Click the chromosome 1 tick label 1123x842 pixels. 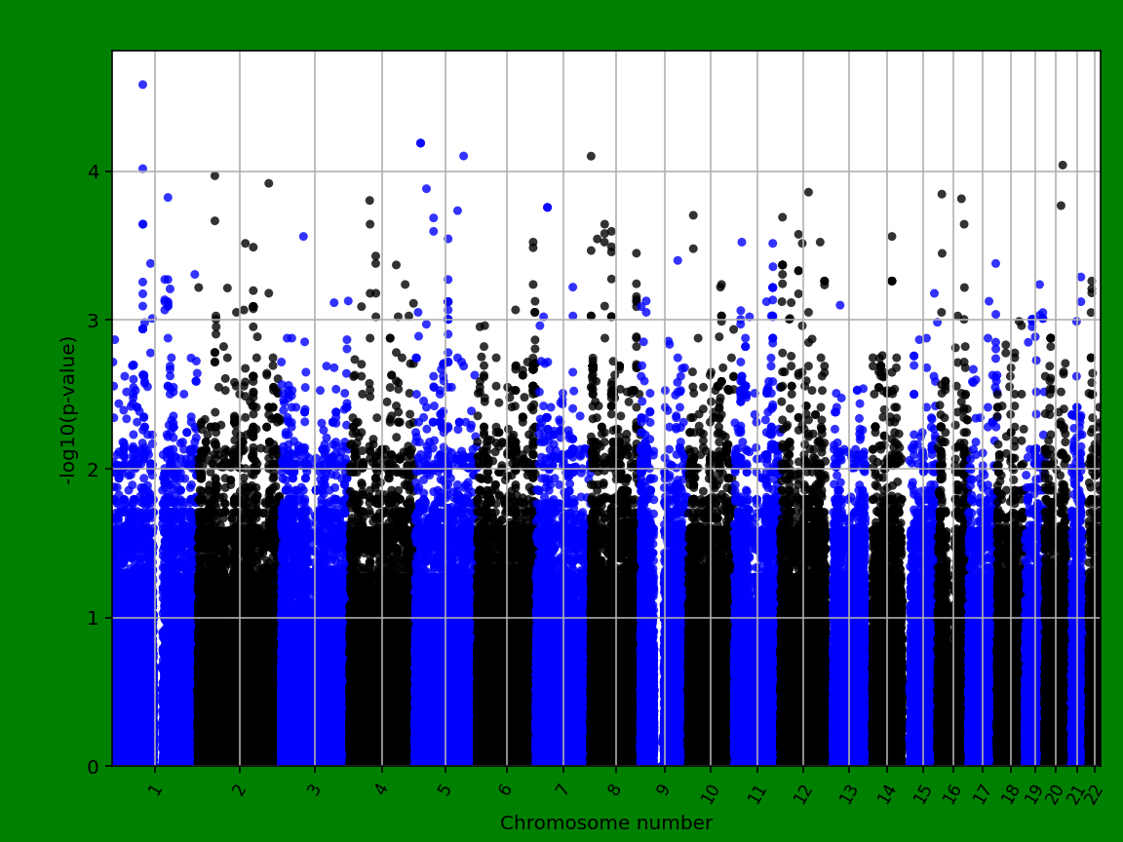click(153, 791)
